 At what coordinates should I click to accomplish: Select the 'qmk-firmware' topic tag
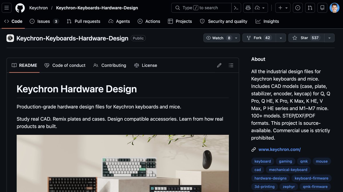(315, 187)
